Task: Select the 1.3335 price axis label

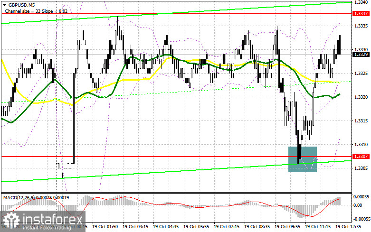Action: [x=361, y=26]
